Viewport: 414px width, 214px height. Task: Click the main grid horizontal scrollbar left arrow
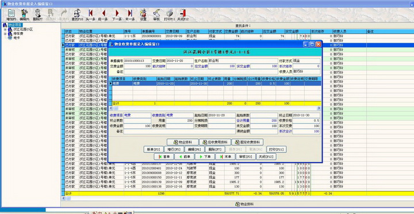tap(63, 198)
